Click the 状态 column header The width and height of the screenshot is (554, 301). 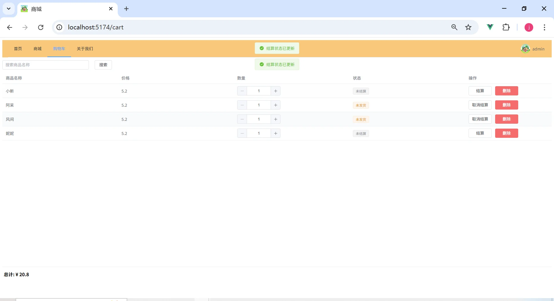tap(357, 78)
